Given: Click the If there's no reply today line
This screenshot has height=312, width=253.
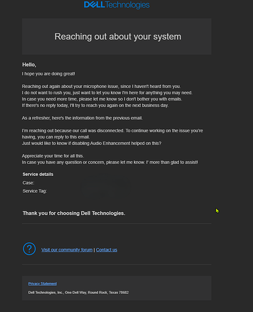Looking at the screenshot, I should point(95,105).
